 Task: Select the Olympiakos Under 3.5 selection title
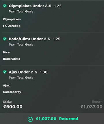30,6
